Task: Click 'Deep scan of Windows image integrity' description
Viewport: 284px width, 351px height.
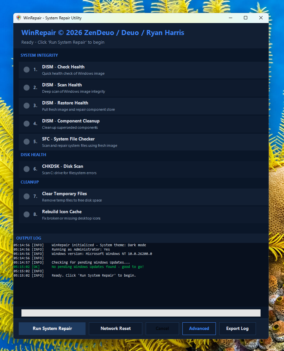Action: (74, 91)
